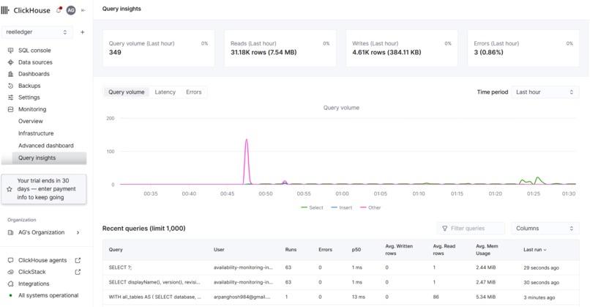Click '3 minutes ago' last run cell
Viewport: 590px width, 307px height.
click(539, 297)
